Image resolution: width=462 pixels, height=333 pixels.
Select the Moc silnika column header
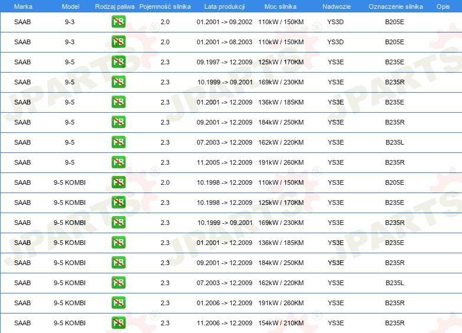281,6
